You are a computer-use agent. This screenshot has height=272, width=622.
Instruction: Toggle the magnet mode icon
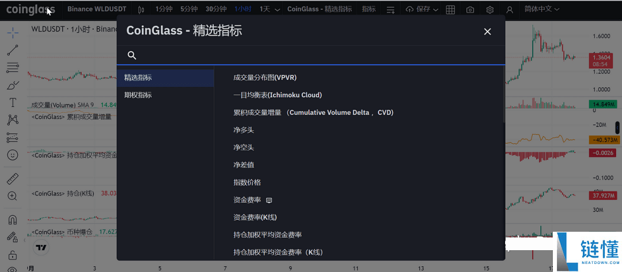pyautogui.click(x=13, y=220)
